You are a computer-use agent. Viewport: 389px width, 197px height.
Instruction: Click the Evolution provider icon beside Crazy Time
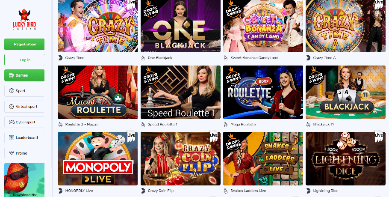point(60,58)
